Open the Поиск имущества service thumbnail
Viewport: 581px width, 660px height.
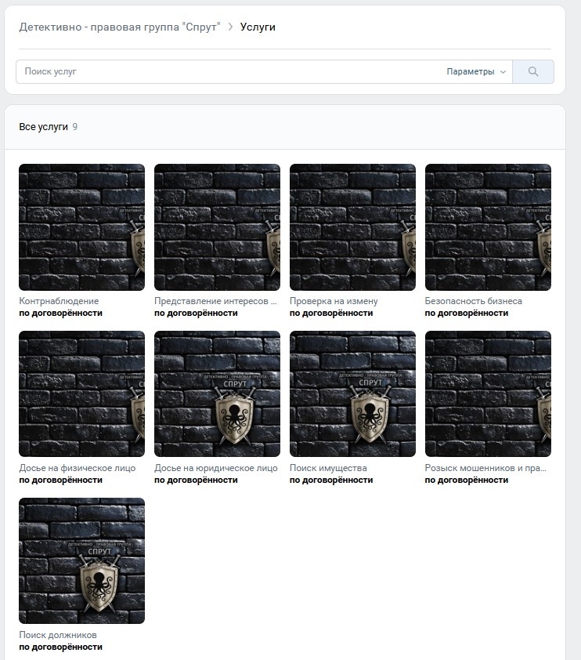click(x=352, y=394)
